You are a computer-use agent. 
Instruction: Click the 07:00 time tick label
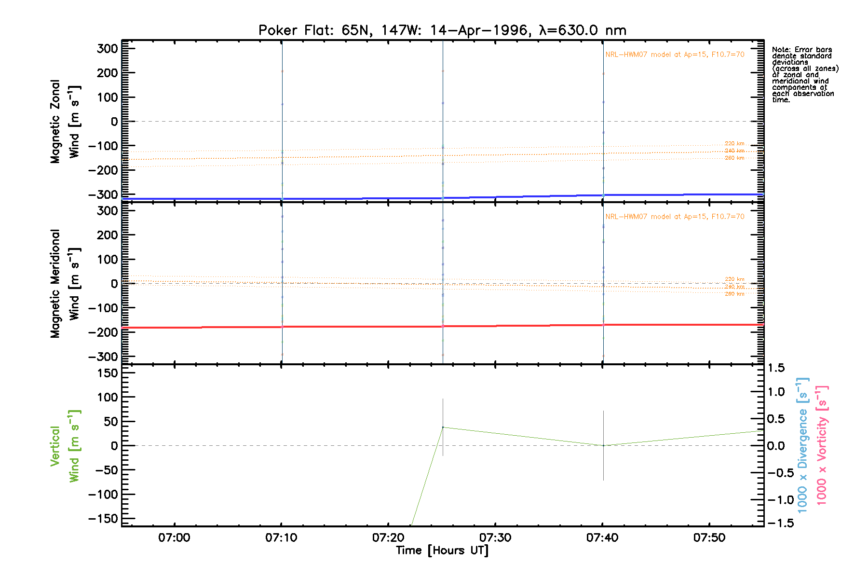pos(174,538)
